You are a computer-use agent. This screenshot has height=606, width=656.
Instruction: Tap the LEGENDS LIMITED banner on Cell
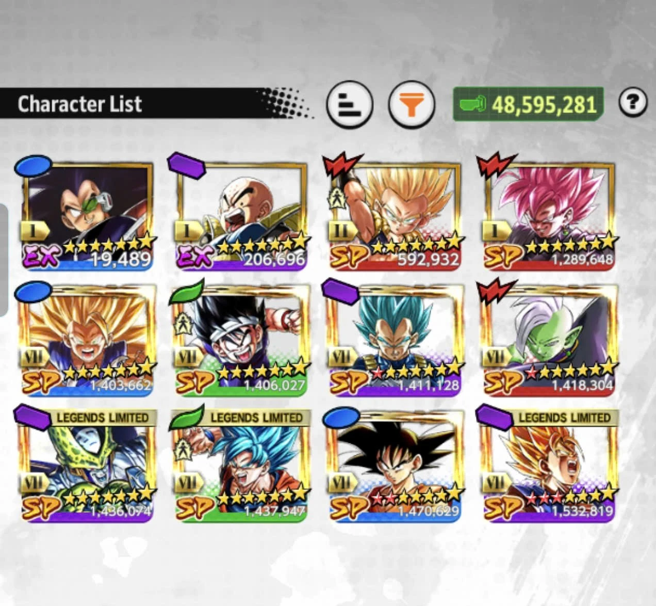(102, 417)
